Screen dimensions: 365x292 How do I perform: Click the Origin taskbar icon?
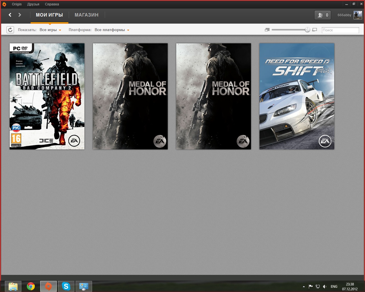[x=48, y=286]
